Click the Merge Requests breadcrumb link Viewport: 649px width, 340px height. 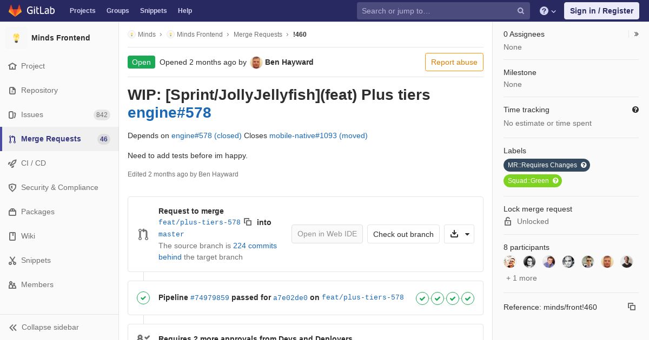coord(258,35)
